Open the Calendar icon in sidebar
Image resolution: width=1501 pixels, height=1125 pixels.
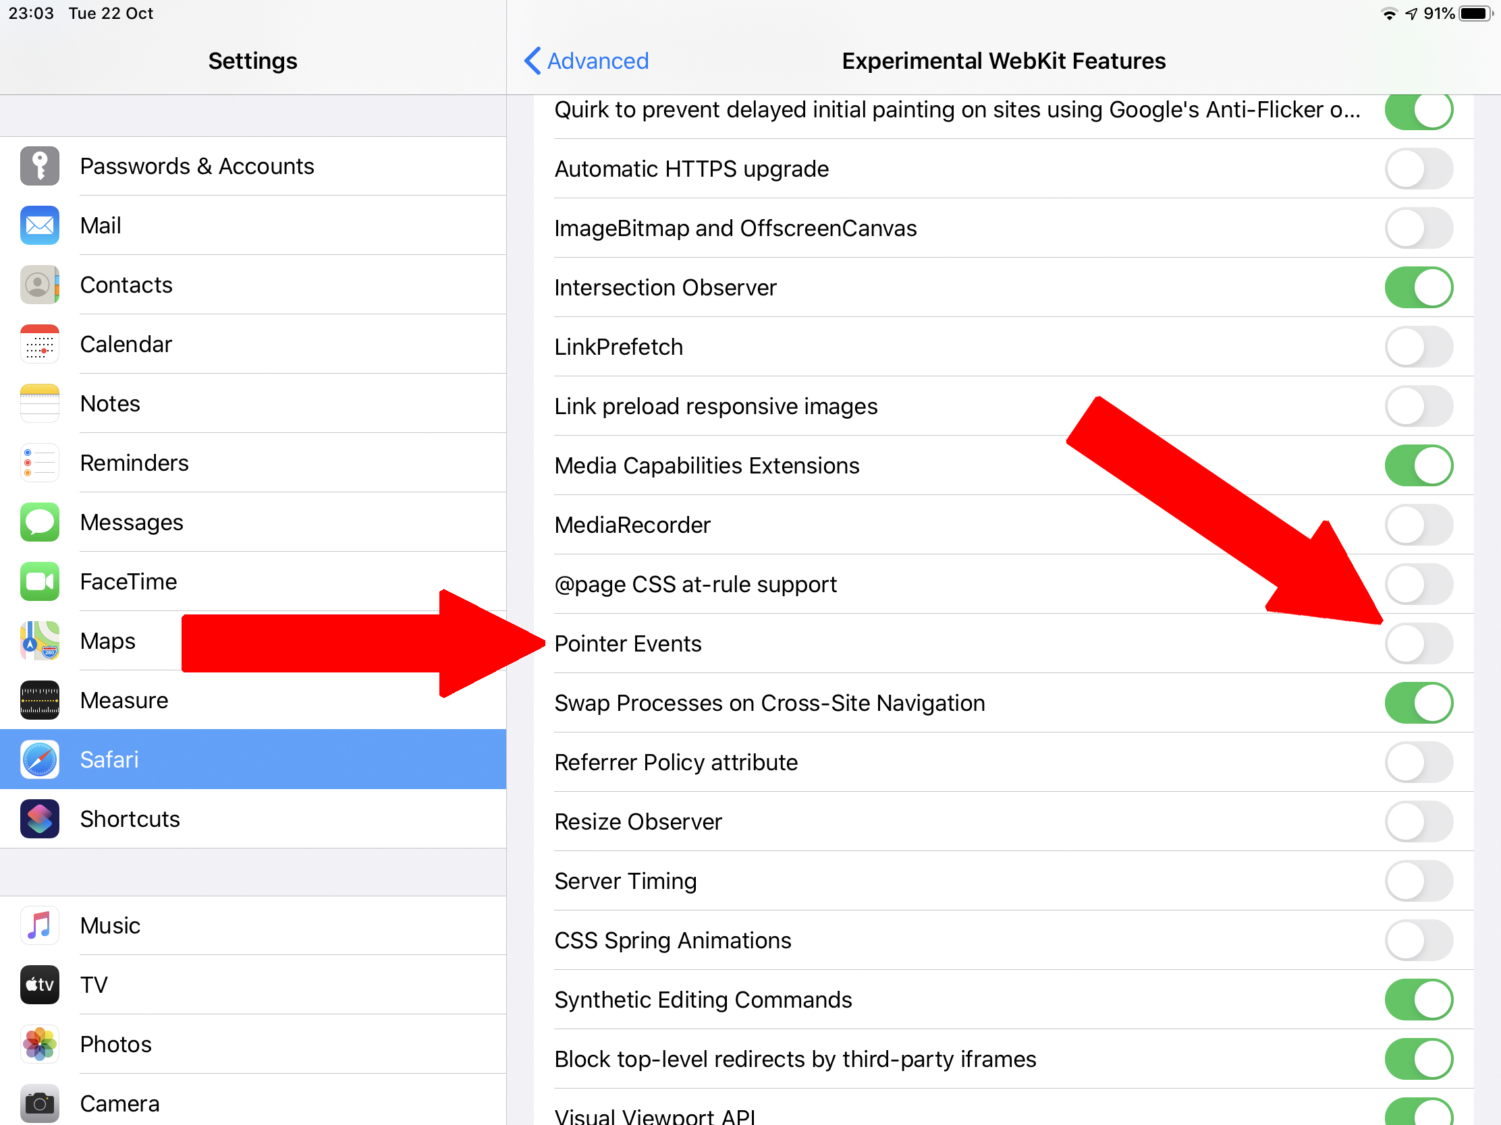(x=39, y=345)
